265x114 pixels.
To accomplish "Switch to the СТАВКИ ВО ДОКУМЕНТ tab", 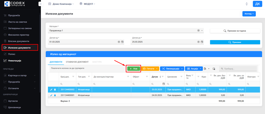I will (77, 62).
